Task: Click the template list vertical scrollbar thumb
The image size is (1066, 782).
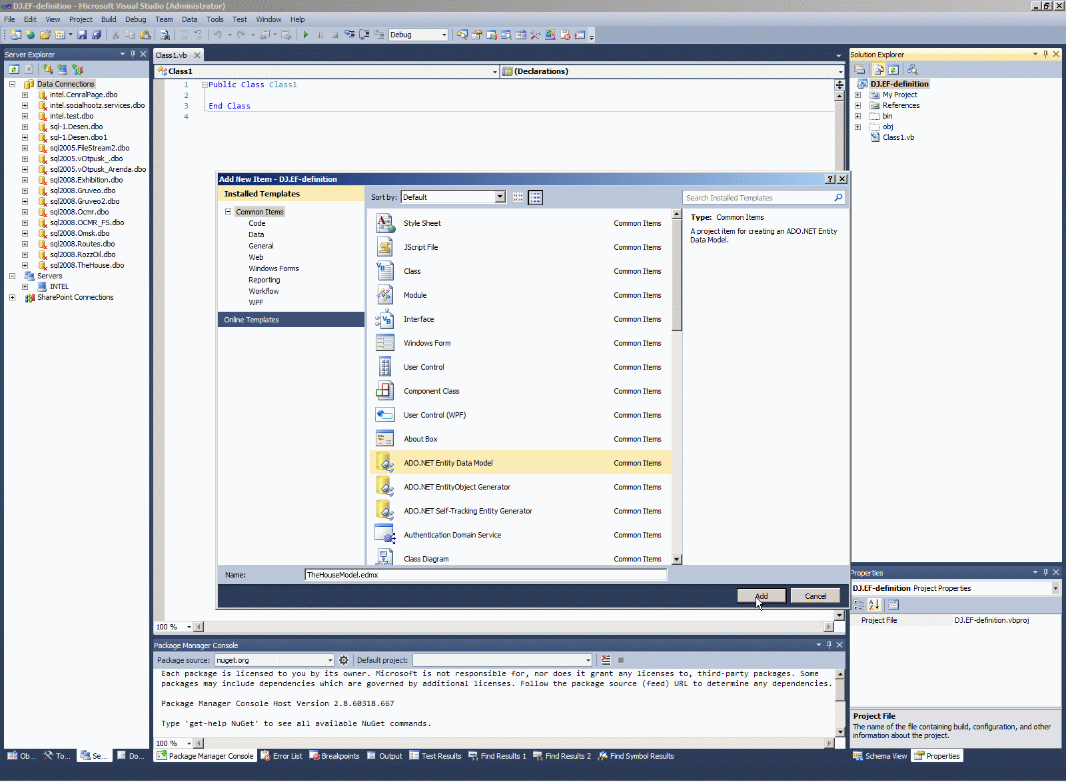Action: coord(677,275)
